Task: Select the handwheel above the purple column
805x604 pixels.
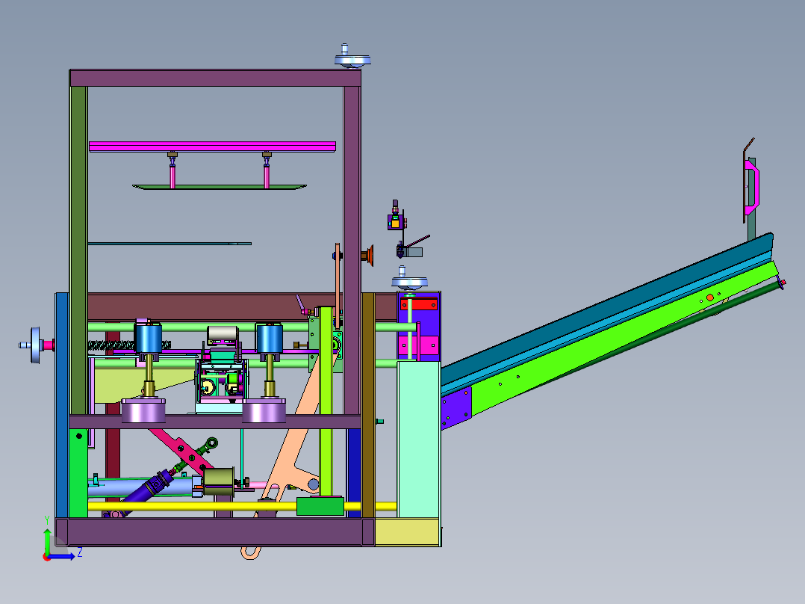Action: click(409, 278)
